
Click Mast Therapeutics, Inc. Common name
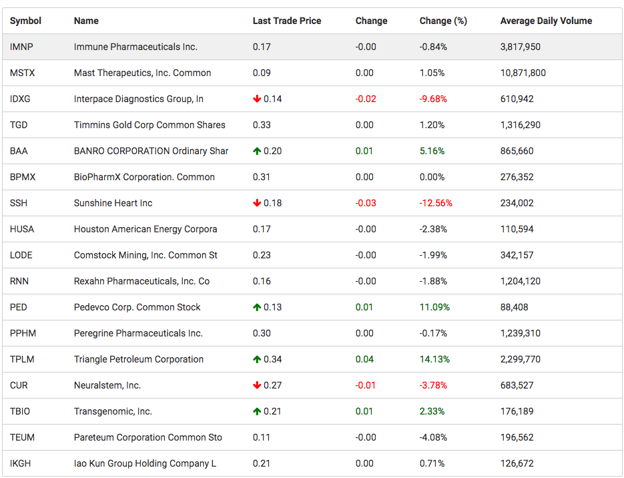[x=142, y=73]
